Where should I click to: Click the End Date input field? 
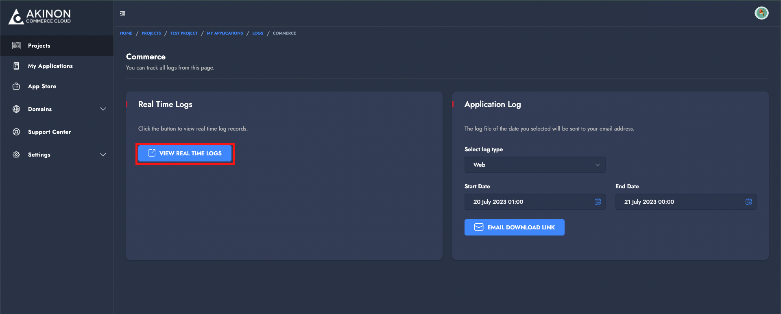point(679,202)
